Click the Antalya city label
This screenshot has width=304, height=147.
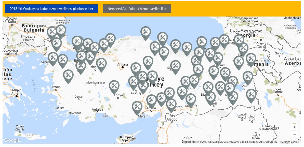(x=97, y=109)
